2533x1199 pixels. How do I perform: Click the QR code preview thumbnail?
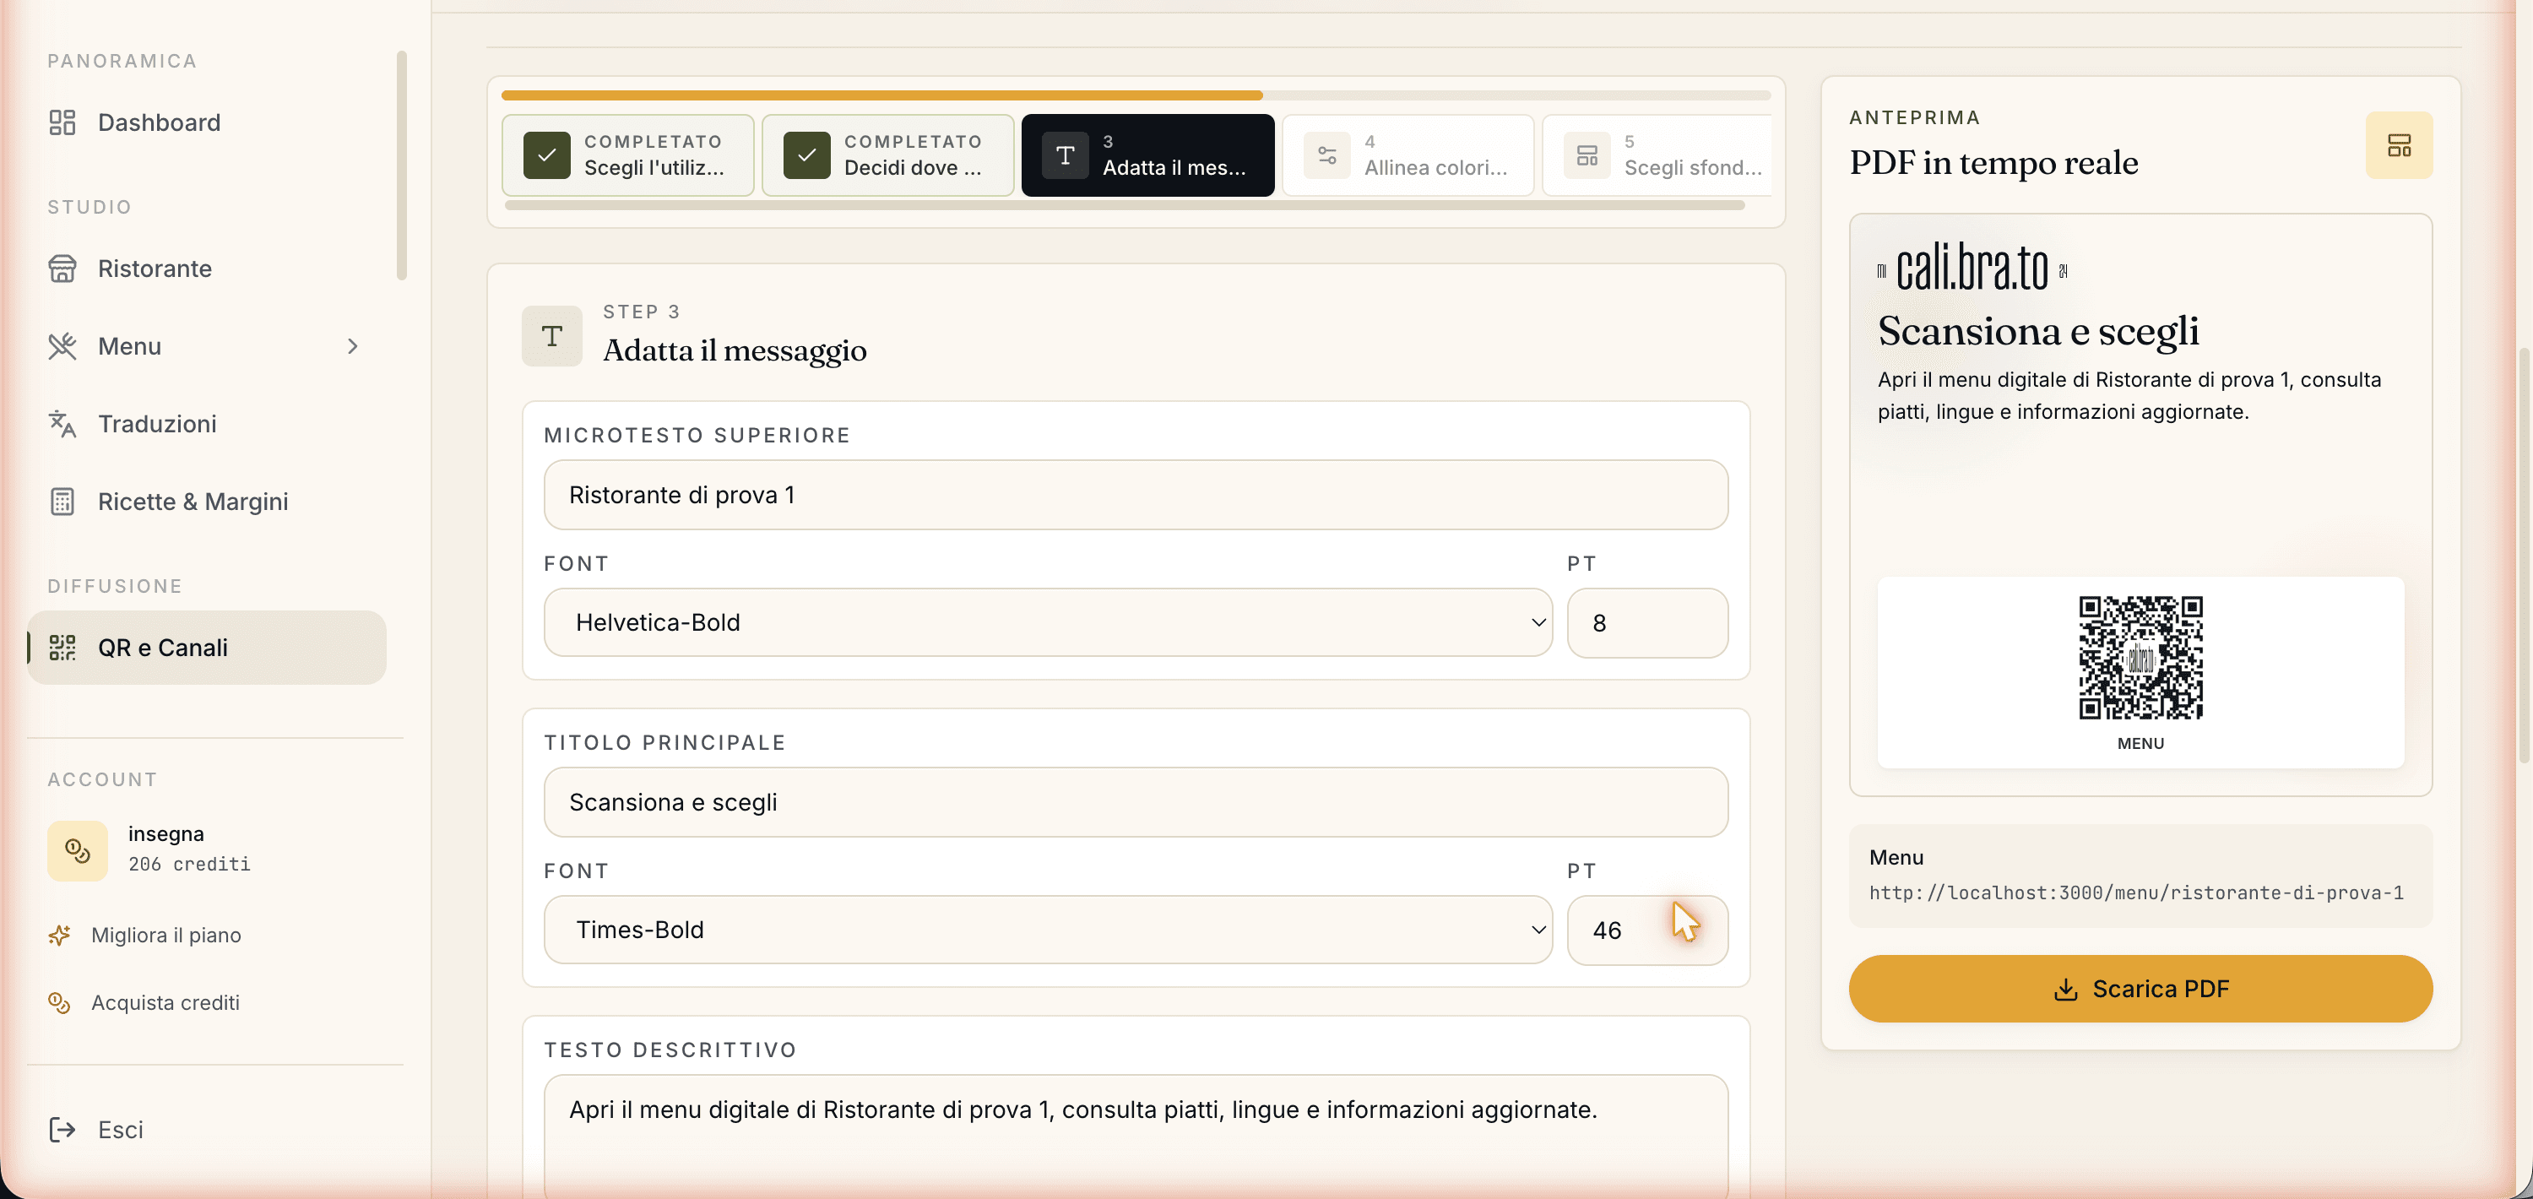click(x=2140, y=658)
